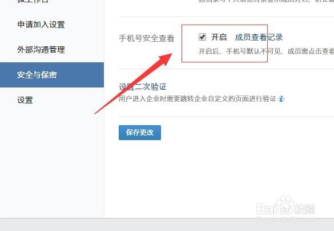The width and height of the screenshot is (334, 231).
Task: Click the 开启 label beside the checkbox
Action: point(219,37)
